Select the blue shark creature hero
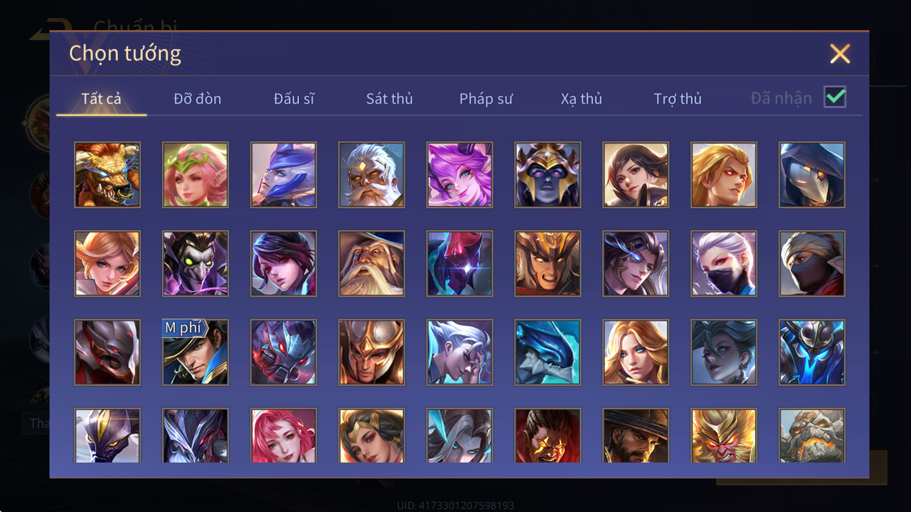911x512 pixels. 548,352
